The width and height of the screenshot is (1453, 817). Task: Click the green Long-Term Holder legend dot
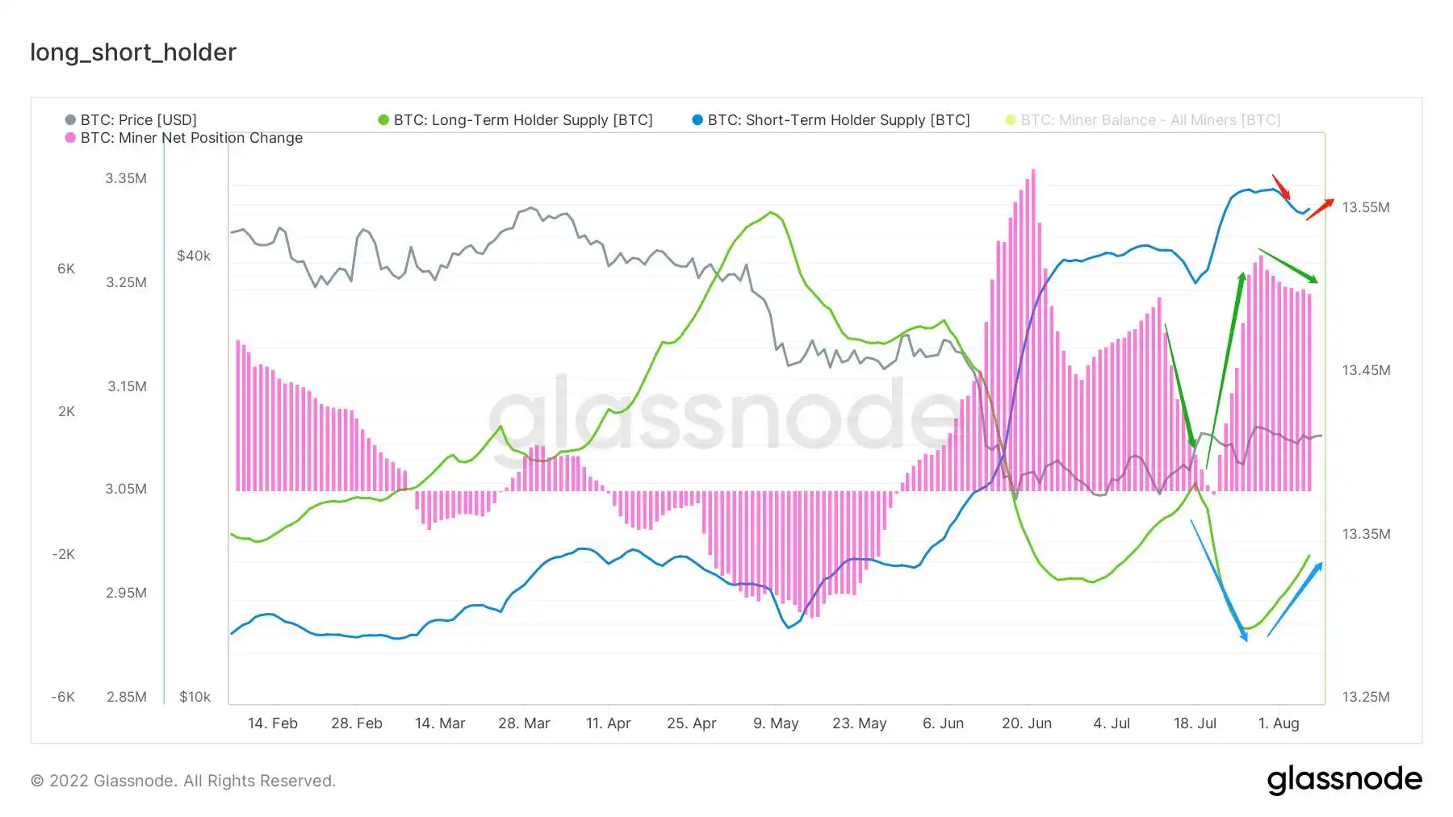[383, 120]
